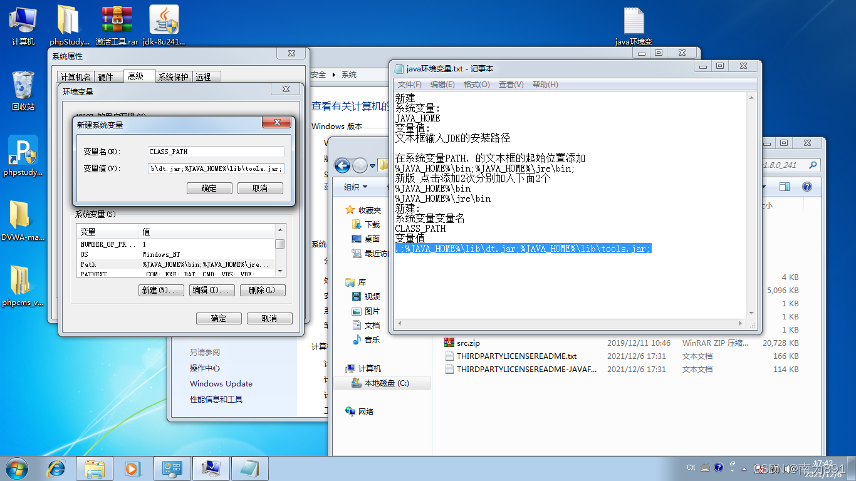Select 音乐 library in Explorer sidebar

pyautogui.click(x=366, y=339)
